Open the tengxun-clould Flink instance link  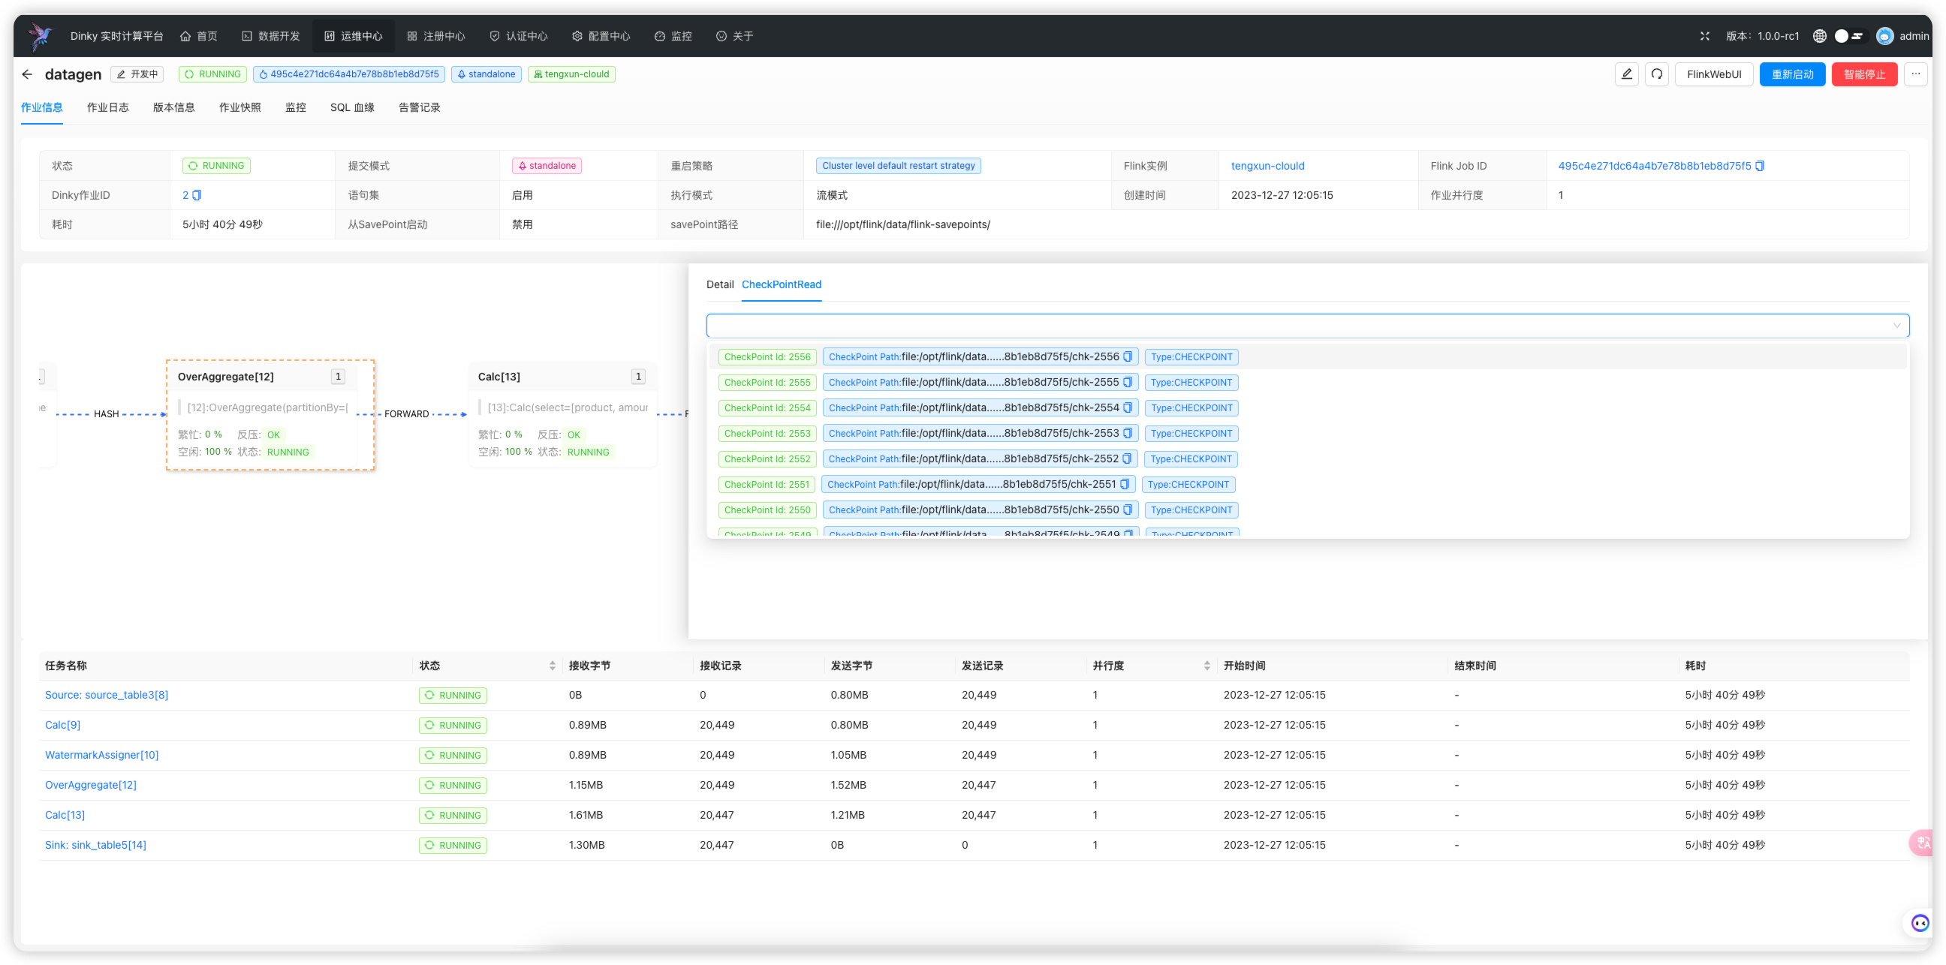click(1267, 166)
